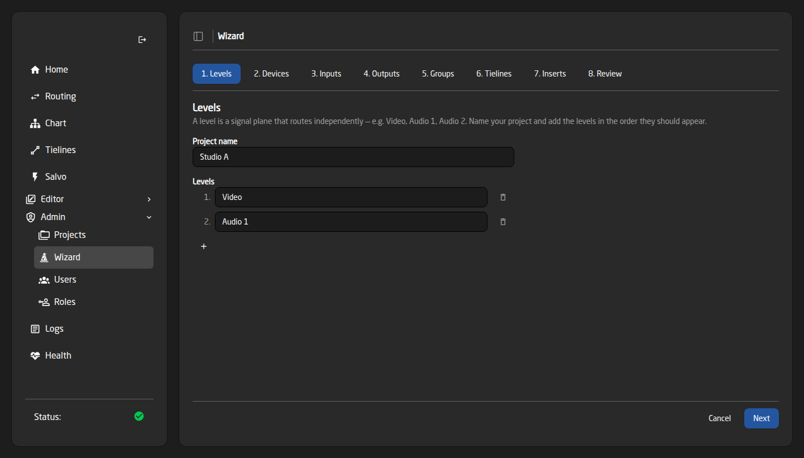Click the logout icon in sidebar
The width and height of the screenshot is (804, 458).
point(142,40)
